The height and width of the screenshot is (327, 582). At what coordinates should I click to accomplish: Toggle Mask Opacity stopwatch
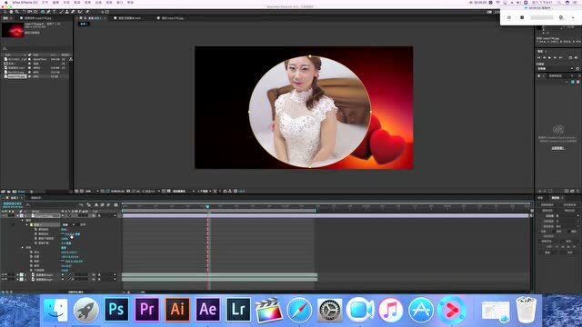click(35, 238)
